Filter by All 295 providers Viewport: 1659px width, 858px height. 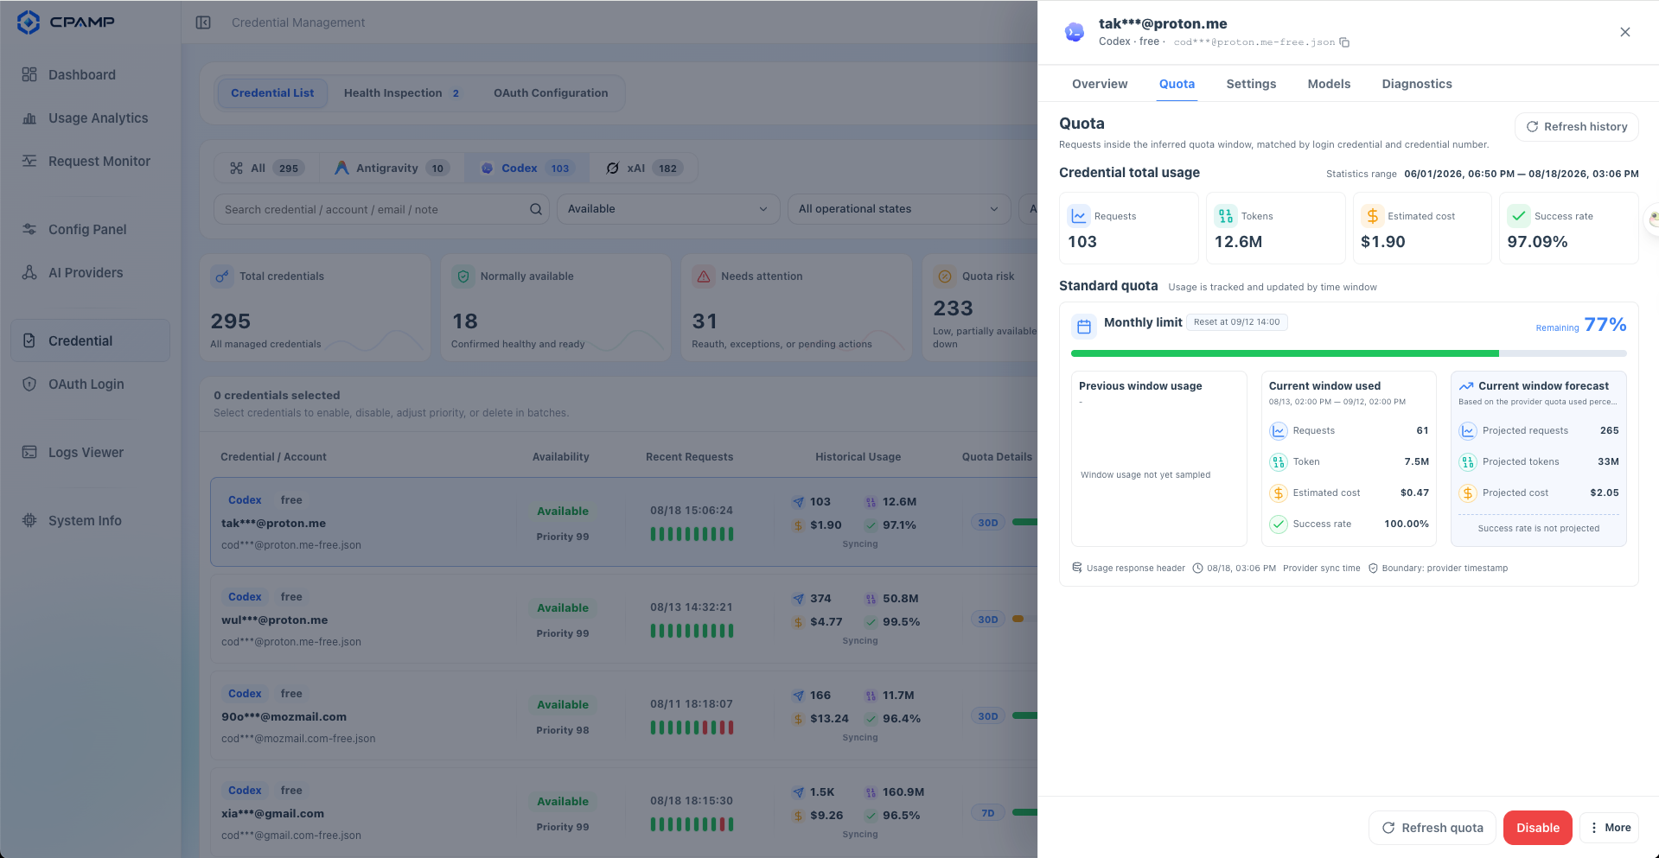pyautogui.click(x=266, y=168)
